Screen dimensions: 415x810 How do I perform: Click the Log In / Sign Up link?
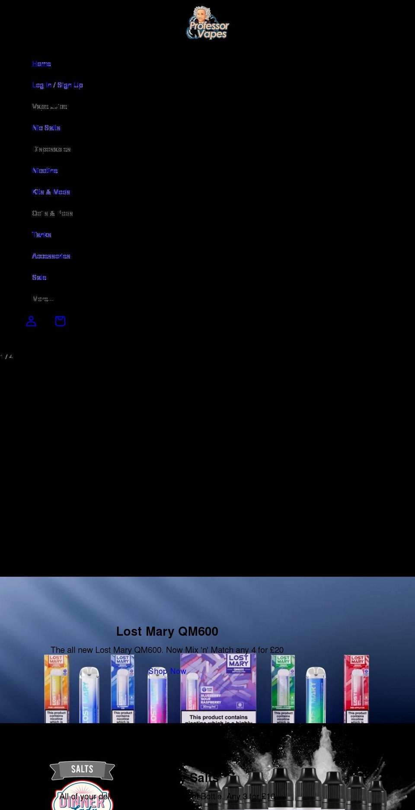coord(57,85)
